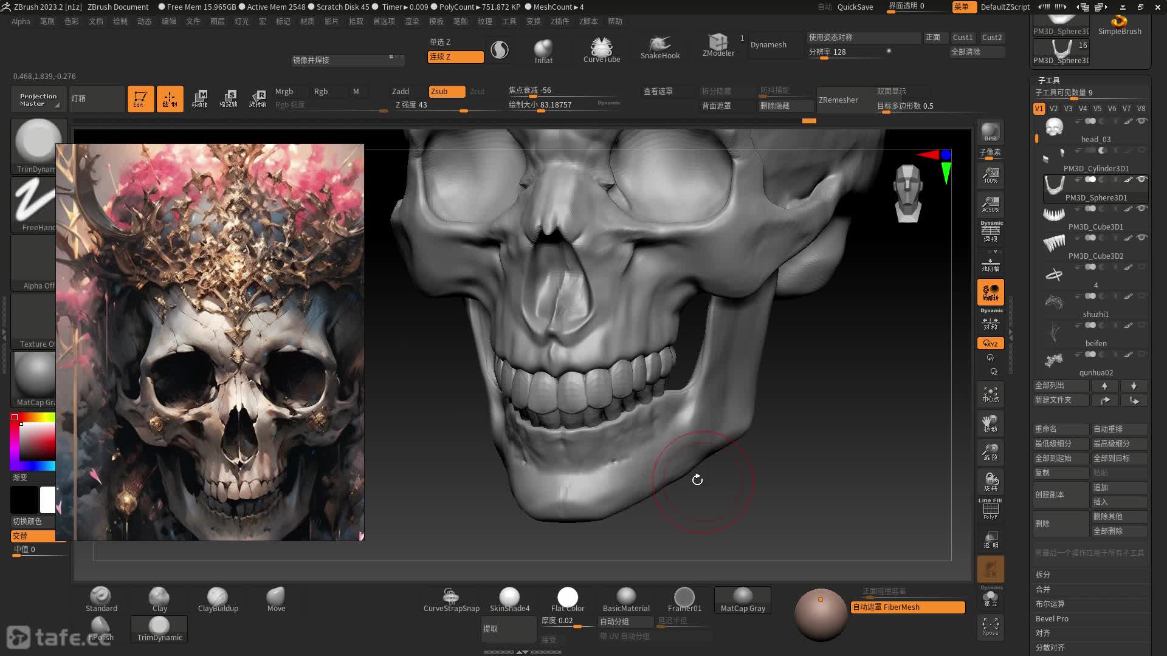Select the head_03 subtool thumbnail
Screen dimensions: 1167x656
coord(1054,128)
